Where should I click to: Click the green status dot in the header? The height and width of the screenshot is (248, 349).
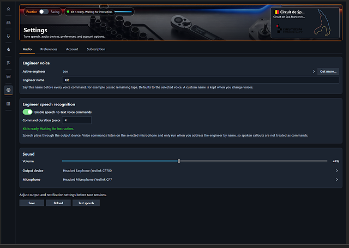point(68,12)
